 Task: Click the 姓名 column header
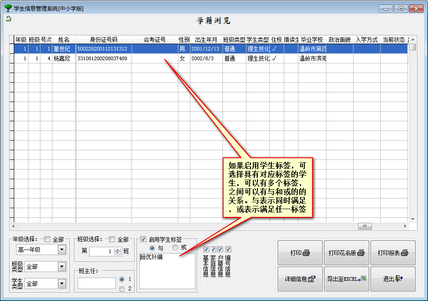pyautogui.click(x=64, y=40)
